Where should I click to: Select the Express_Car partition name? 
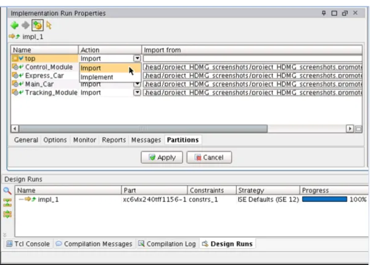(44, 76)
